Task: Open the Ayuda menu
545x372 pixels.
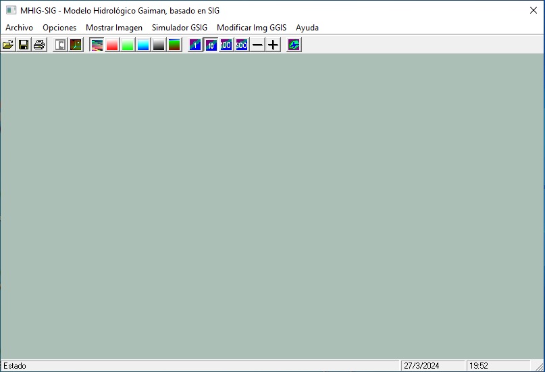Action: [307, 28]
